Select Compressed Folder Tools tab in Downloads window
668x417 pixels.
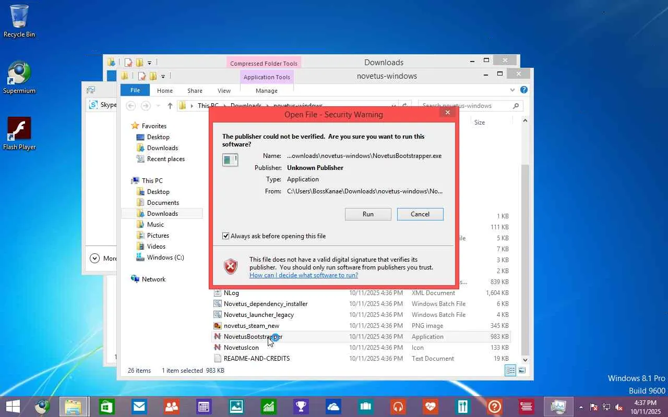click(264, 63)
